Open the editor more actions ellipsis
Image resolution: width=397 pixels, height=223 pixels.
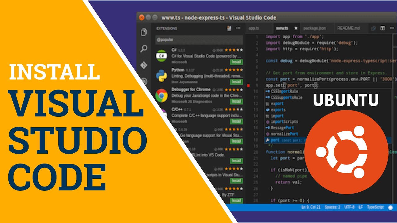coord(393,28)
